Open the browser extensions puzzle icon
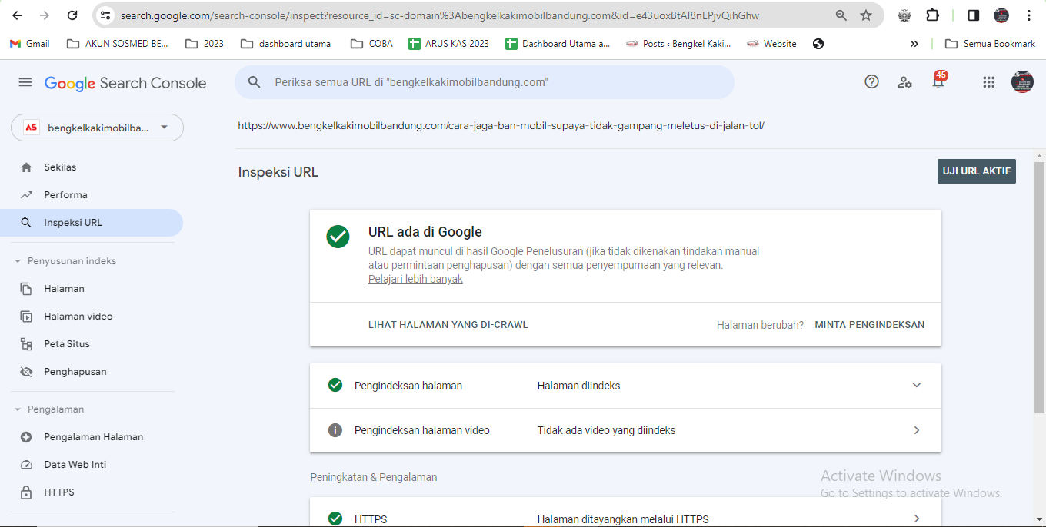This screenshot has width=1046, height=527. click(932, 15)
